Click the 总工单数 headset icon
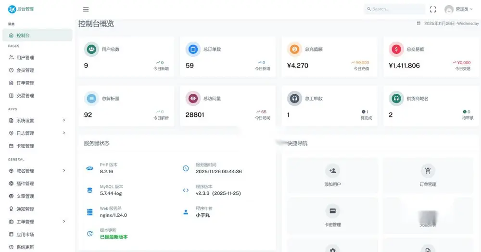This screenshot has height=252, width=481. click(294, 99)
